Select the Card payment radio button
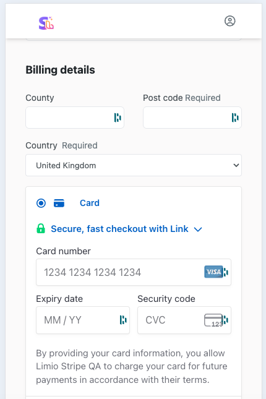 click(x=41, y=204)
